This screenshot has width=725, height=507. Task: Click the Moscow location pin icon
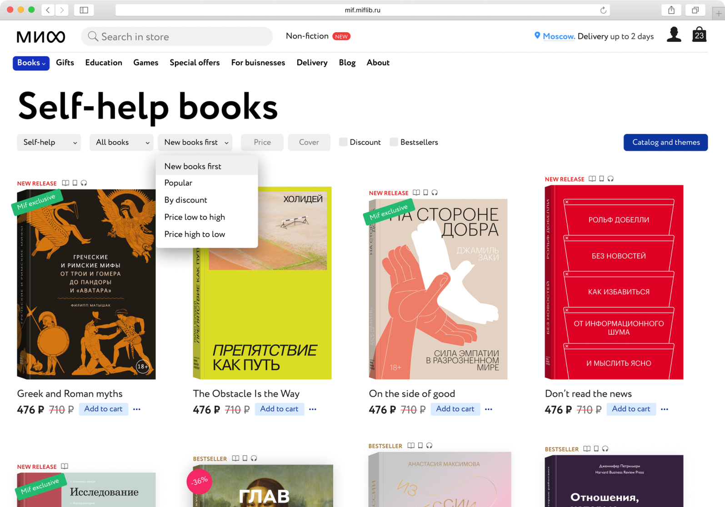coord(537,36)
